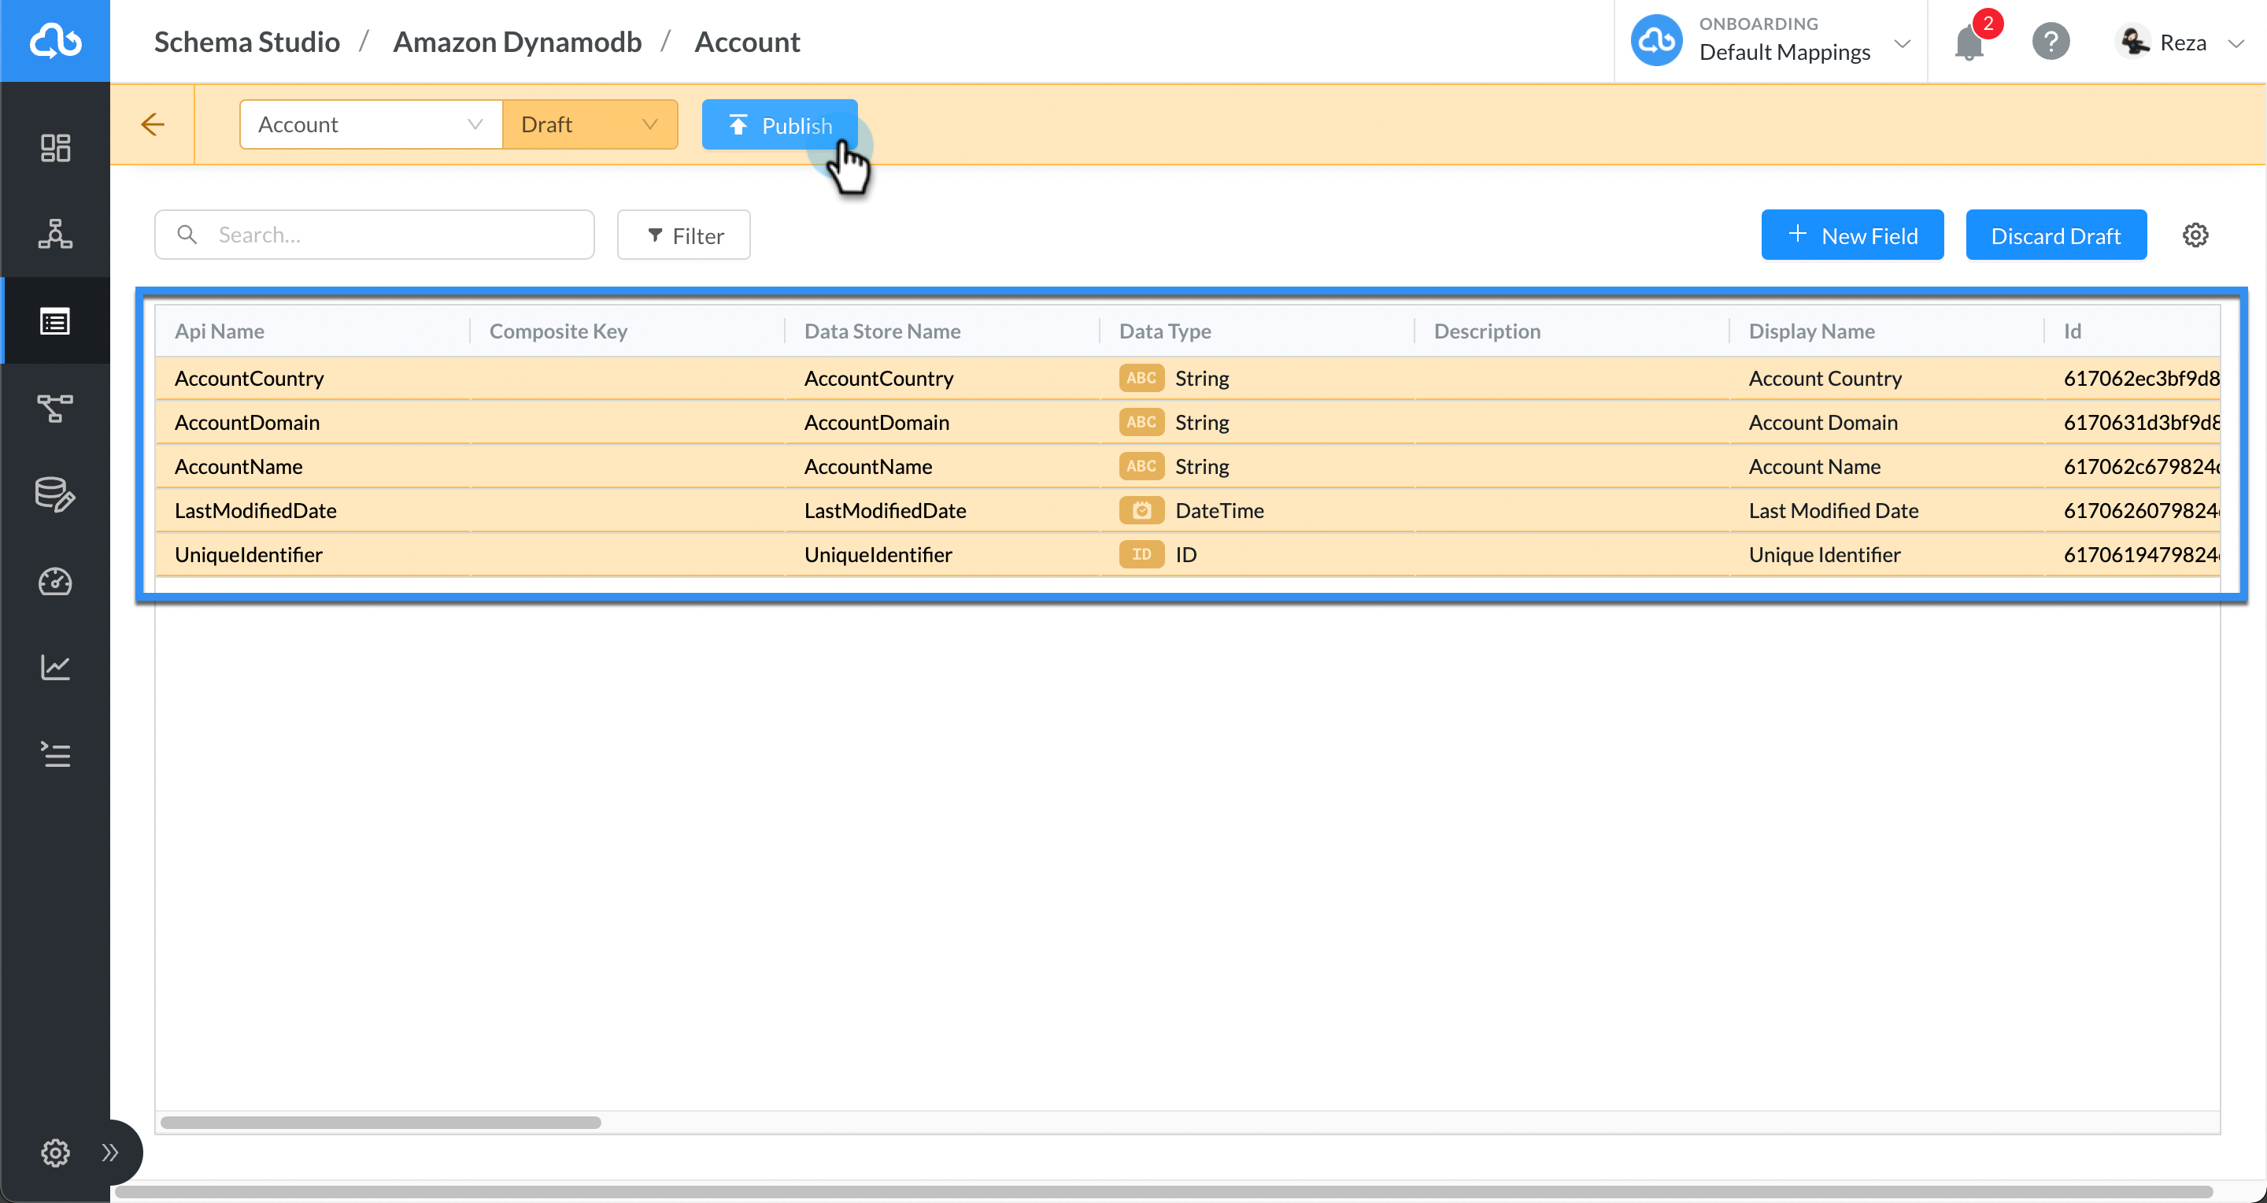The image size is (2267, 1203).
Task: Open the speedometer gauge icon in sidebar
Action: pos(54,581)
